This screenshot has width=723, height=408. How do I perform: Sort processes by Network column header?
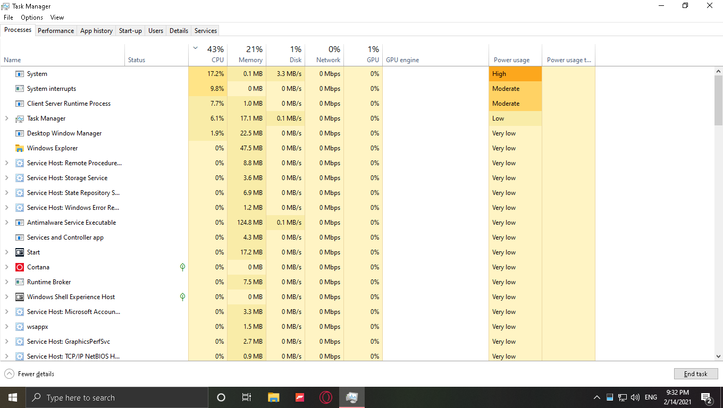[x=324, y=55]
